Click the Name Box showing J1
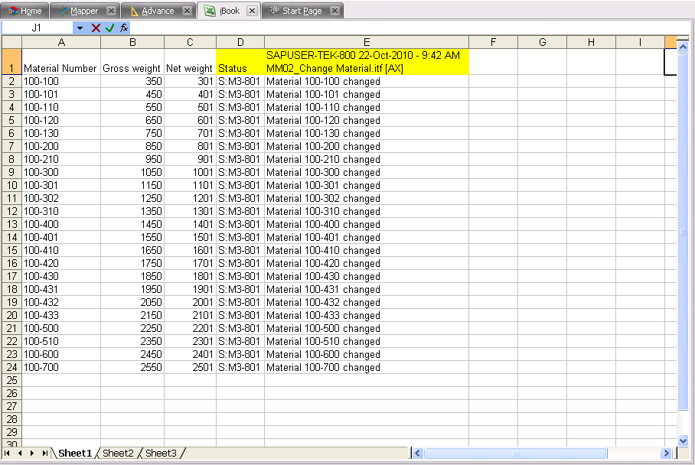The height and width of the screenshot is (465, 695). [37, 28]
